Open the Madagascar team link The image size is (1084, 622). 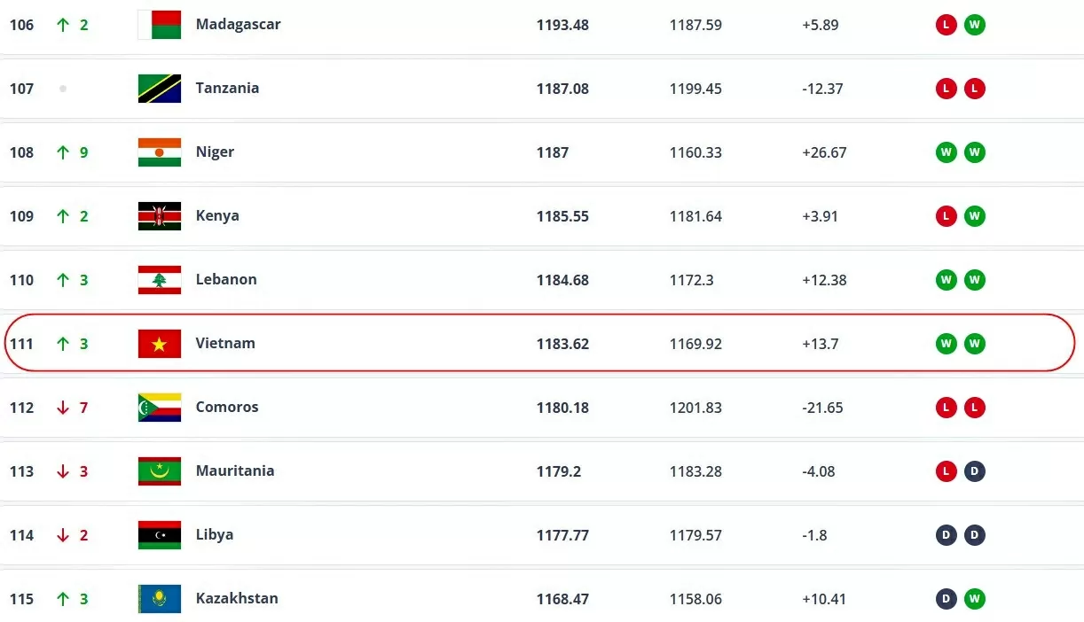click(x=238, y=24)
